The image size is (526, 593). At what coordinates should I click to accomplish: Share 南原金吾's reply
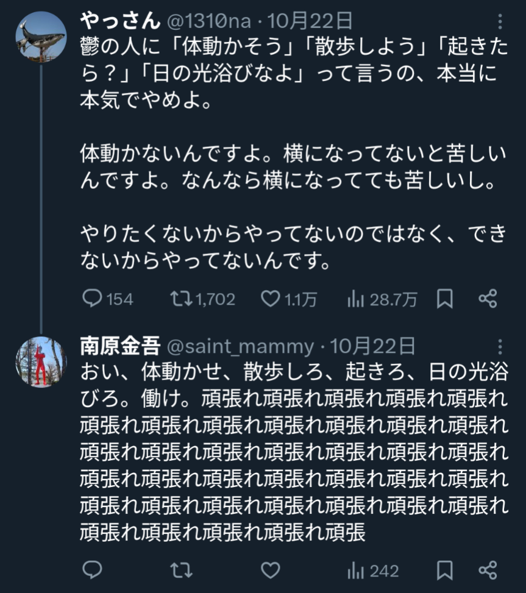coord(488,570)
